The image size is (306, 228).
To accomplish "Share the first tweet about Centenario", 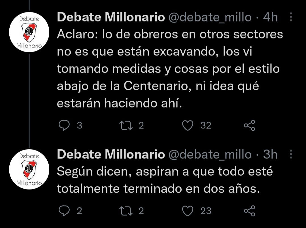I will (x=250, y=125).
